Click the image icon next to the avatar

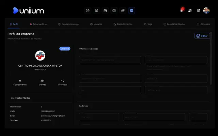[x=198, y=11]
